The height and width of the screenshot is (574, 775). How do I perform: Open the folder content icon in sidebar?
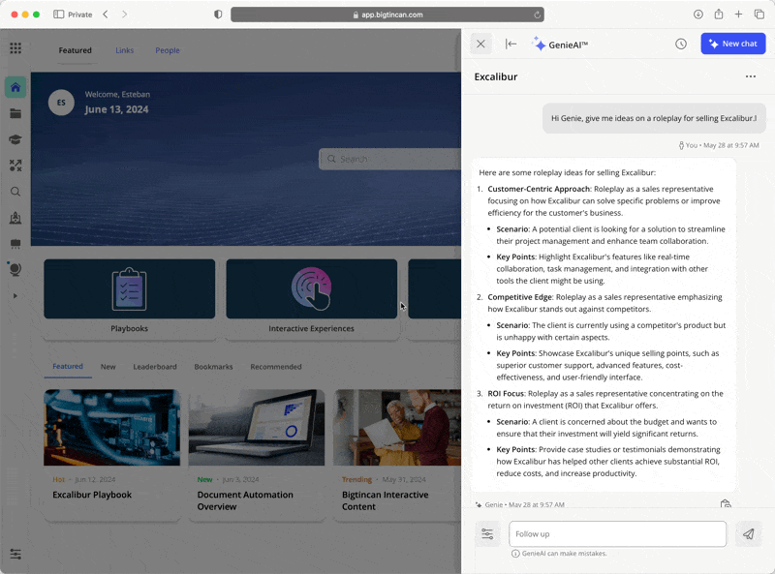pyautogui.click(x=15, y=113)
